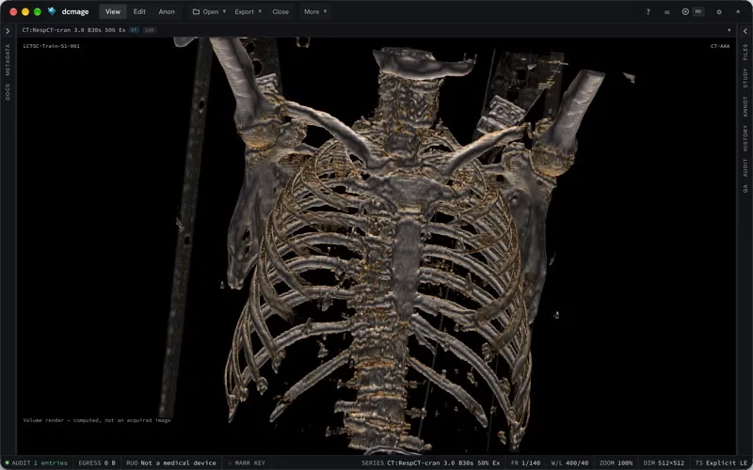
Task: Click series title CT:RespCT-cran 3.0 B30s in the header
Action: click(73, 30)
